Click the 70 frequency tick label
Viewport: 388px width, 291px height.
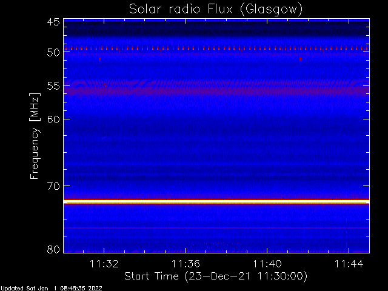[53, 186]
